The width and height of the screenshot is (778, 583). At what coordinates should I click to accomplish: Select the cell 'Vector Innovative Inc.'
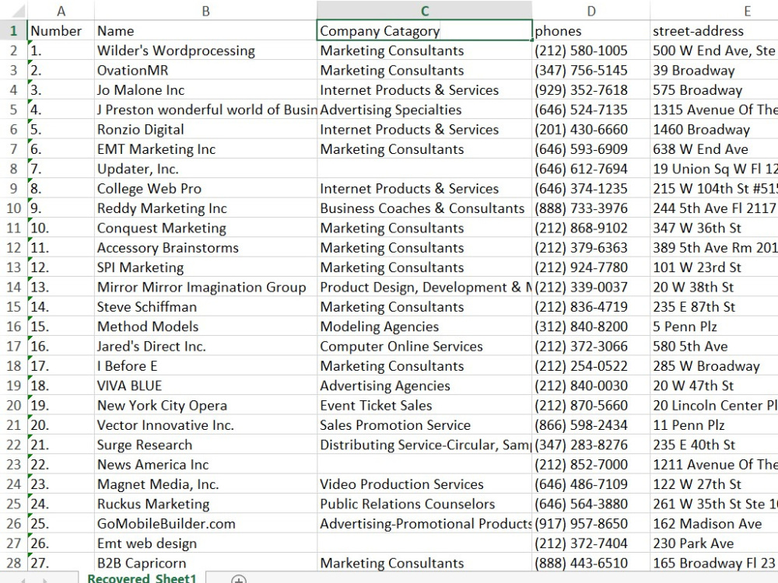(205, 425)
